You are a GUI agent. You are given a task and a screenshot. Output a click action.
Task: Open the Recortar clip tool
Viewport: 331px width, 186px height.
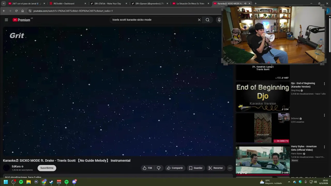216,168
